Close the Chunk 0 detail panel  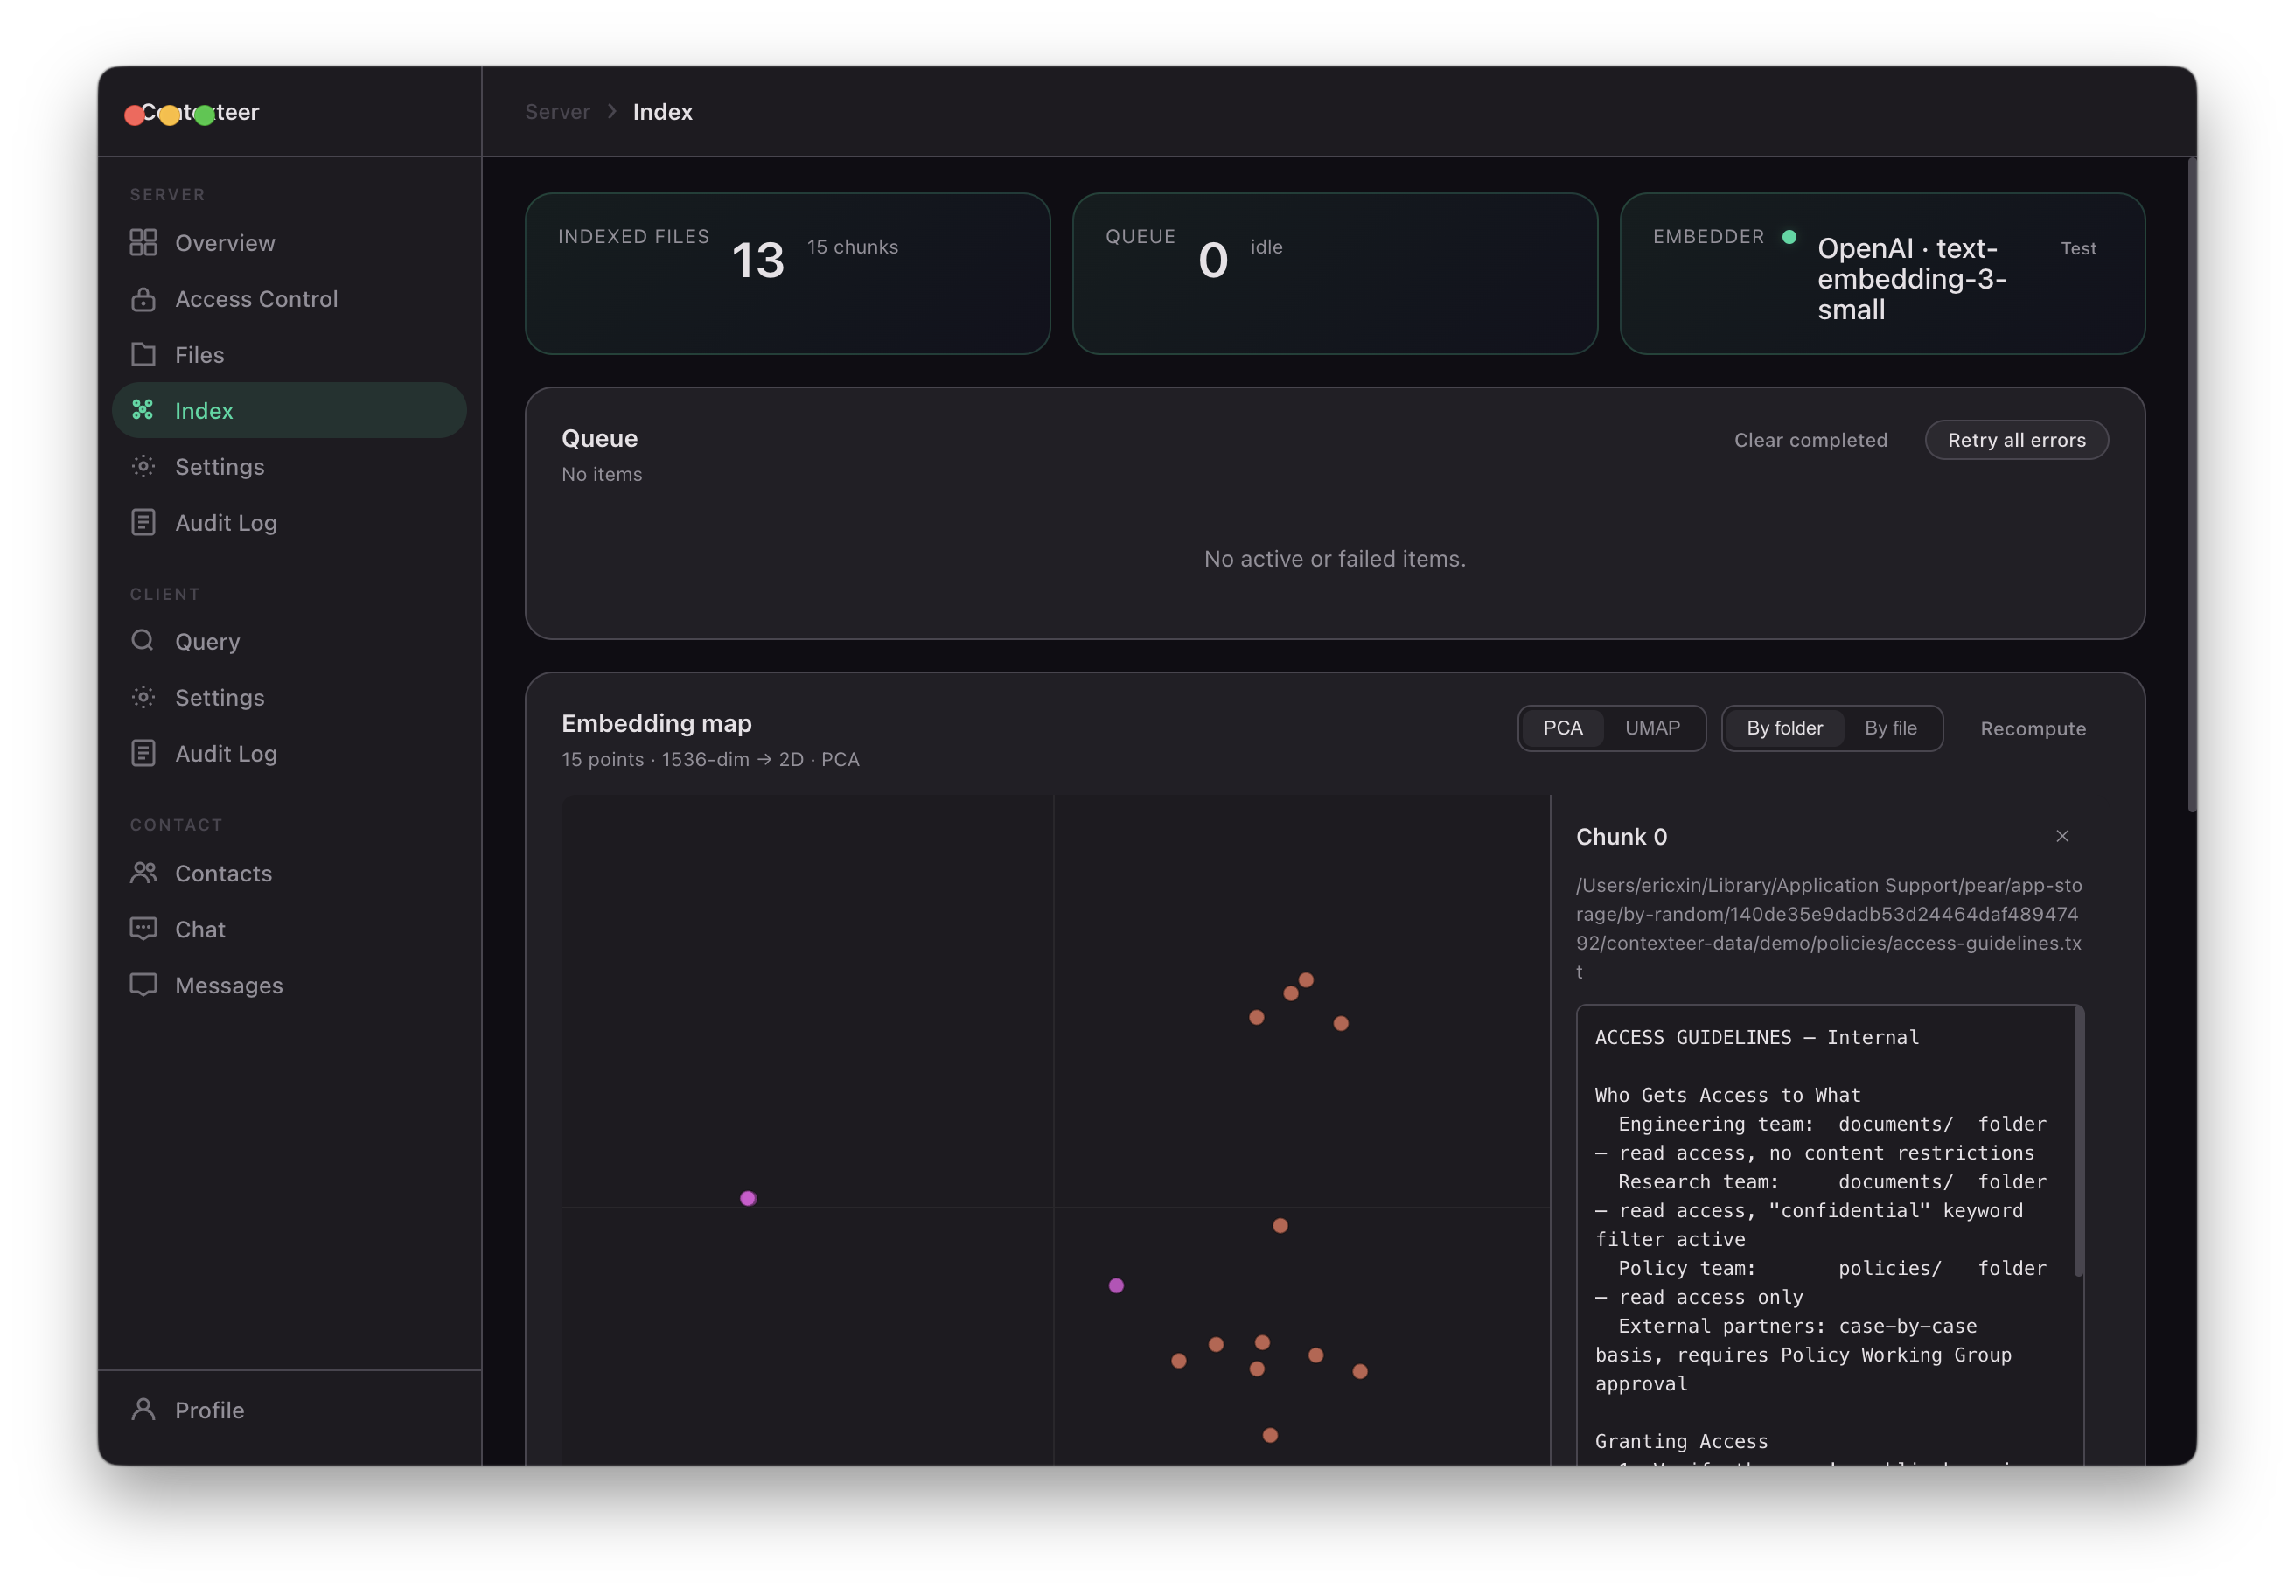coord(2061,835)
